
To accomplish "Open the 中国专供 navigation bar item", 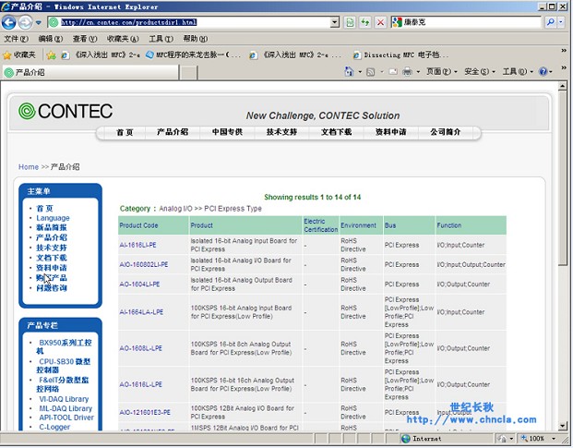I will (227, 132).
